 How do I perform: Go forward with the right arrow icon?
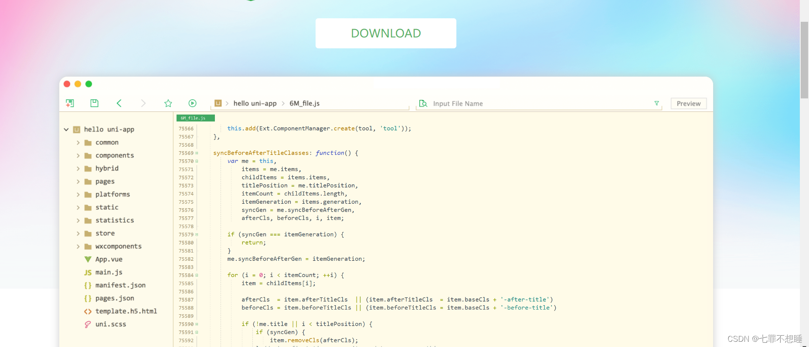143,103
